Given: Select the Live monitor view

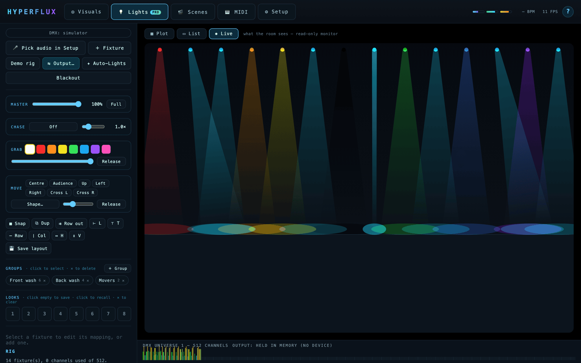Looking at the screenshot, I should (224, 33).
